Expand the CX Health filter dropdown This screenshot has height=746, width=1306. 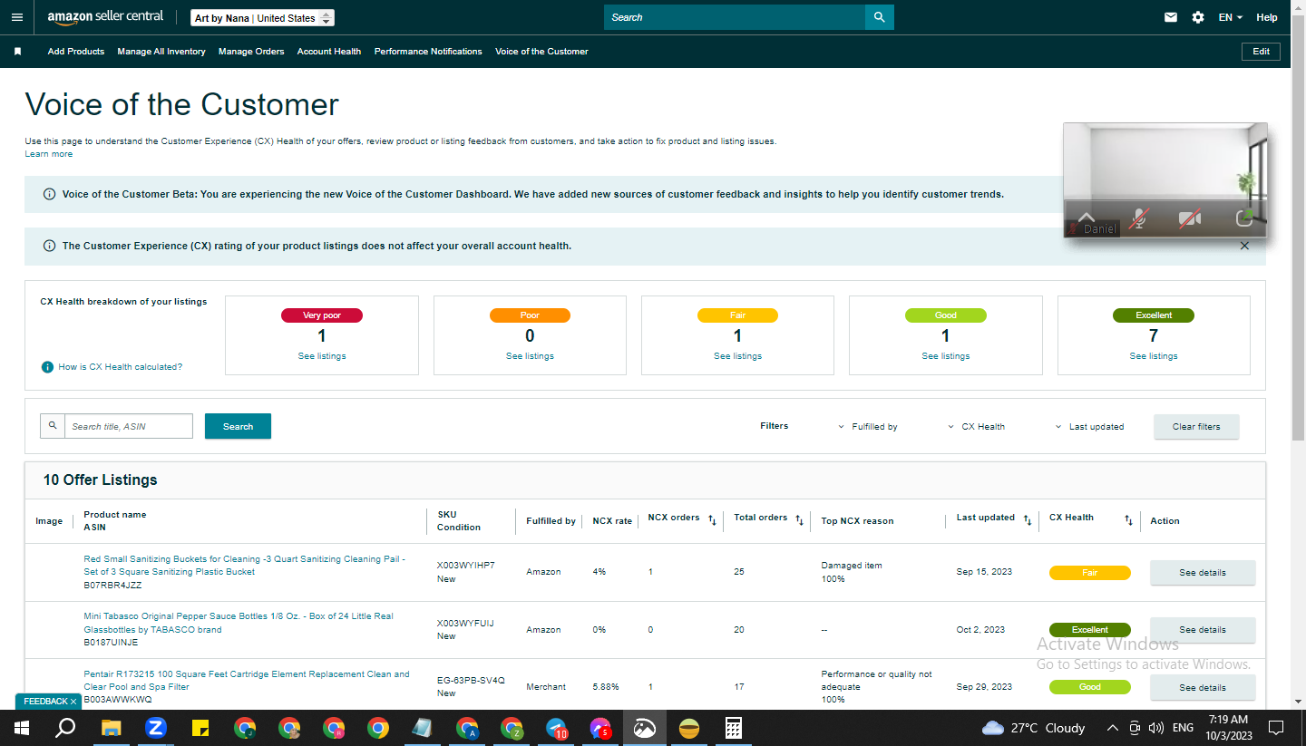pyautogui.click(x=976, y=426)
